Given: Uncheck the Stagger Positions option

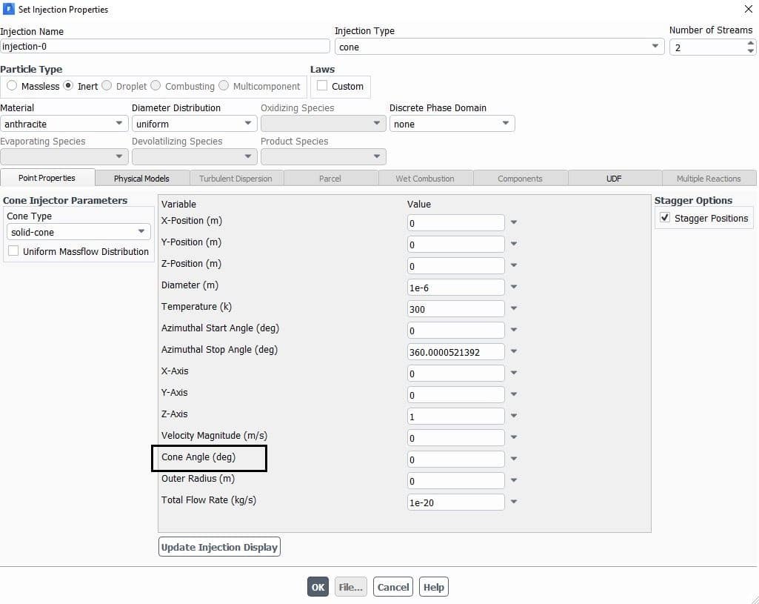Looking at the screenshot, I should click(x=665, y=218).
